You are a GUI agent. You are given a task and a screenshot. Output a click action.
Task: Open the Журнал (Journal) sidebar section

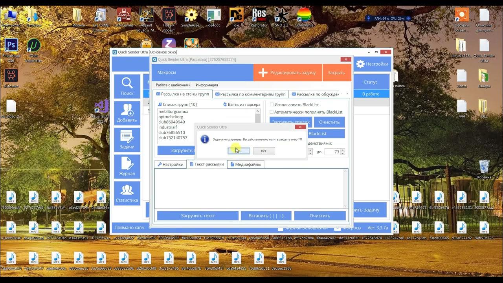click(x=127, y=167)
